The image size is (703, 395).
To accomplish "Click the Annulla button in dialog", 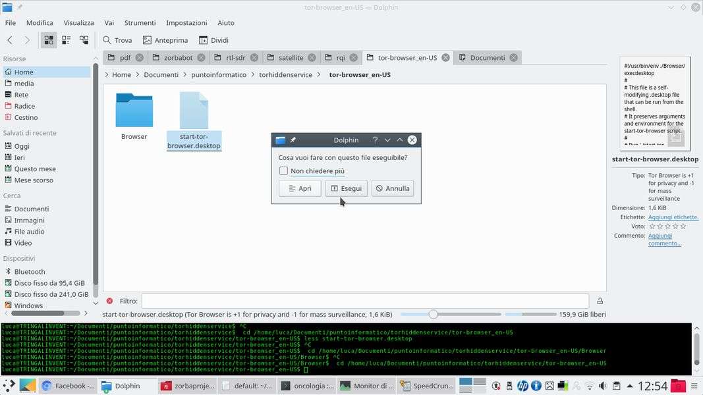I will 393,188.
